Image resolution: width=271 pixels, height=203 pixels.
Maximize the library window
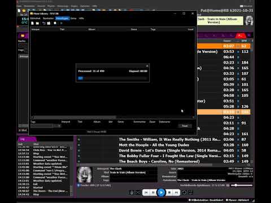(x=184, y=14)
